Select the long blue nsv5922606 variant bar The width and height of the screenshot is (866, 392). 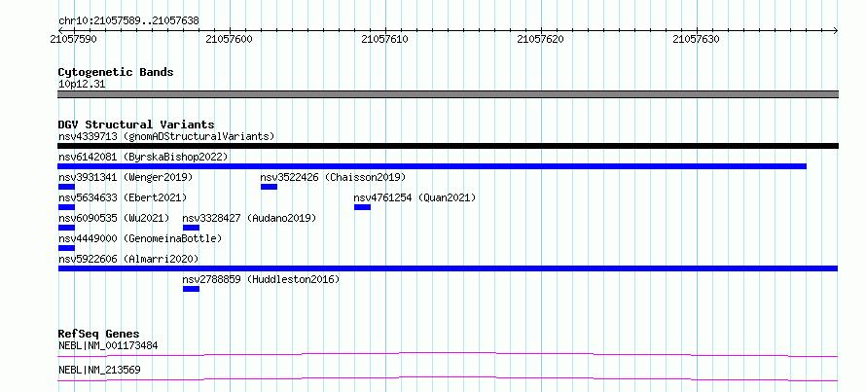(x=448, y=268)
